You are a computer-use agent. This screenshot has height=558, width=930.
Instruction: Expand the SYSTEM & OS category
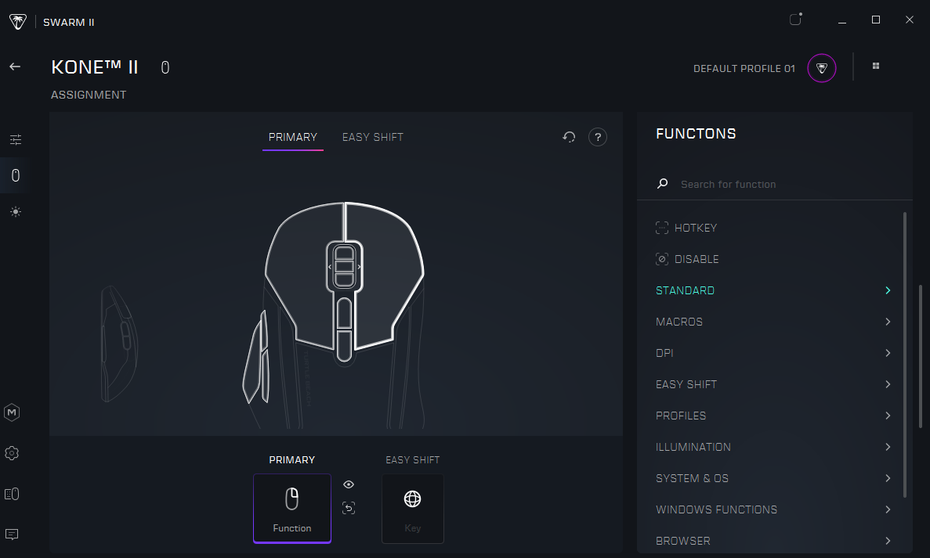(x=773, y=478)
